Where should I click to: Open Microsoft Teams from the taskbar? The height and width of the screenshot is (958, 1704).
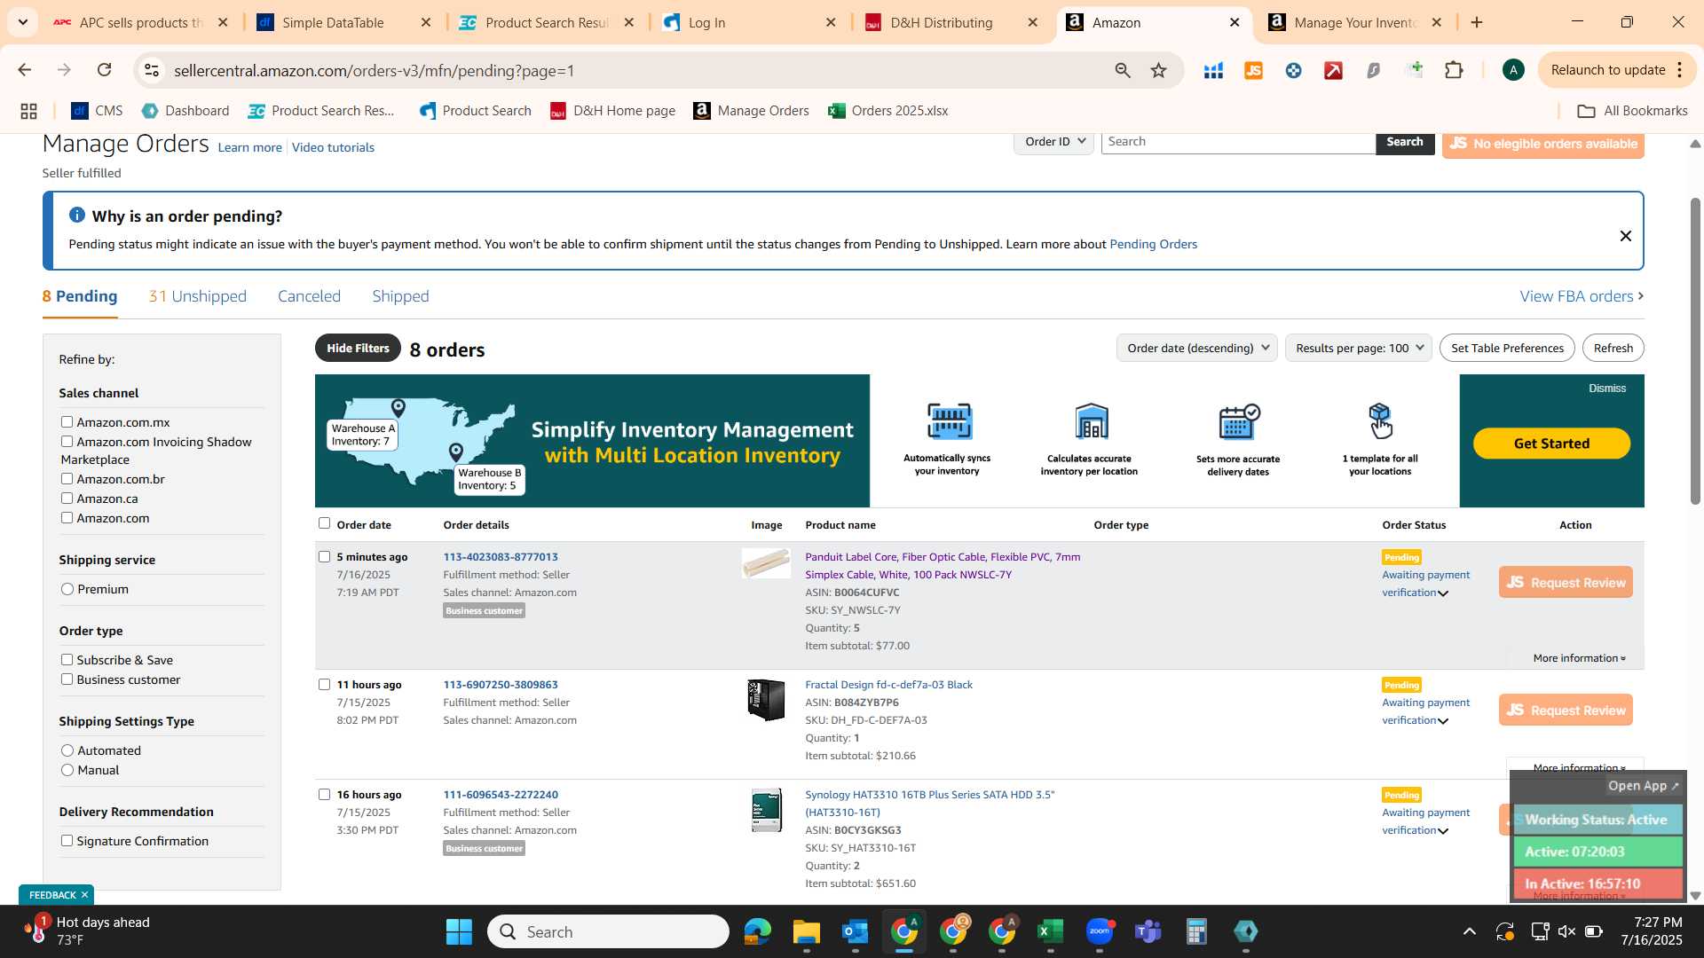(x=1148, y=932)
